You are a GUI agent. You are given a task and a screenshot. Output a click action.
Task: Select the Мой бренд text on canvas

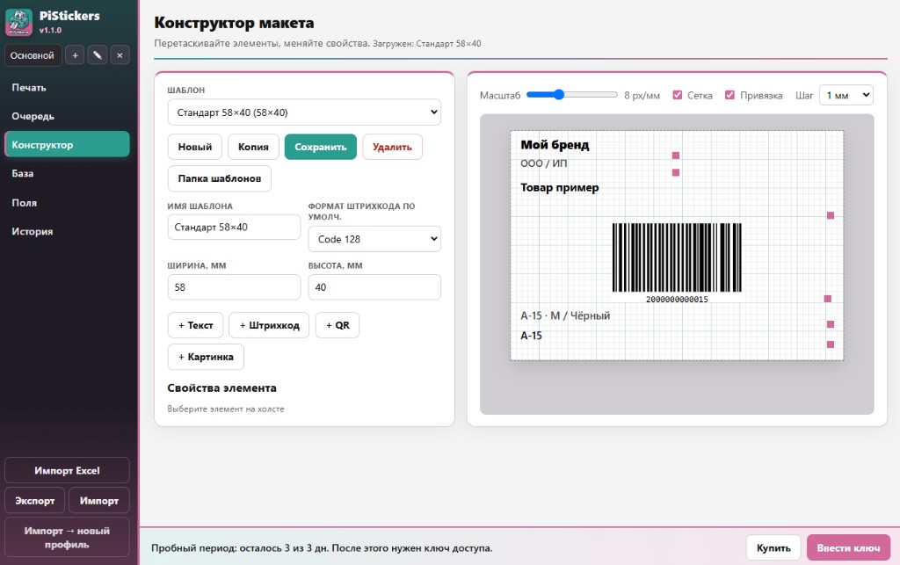click(555, 145)
